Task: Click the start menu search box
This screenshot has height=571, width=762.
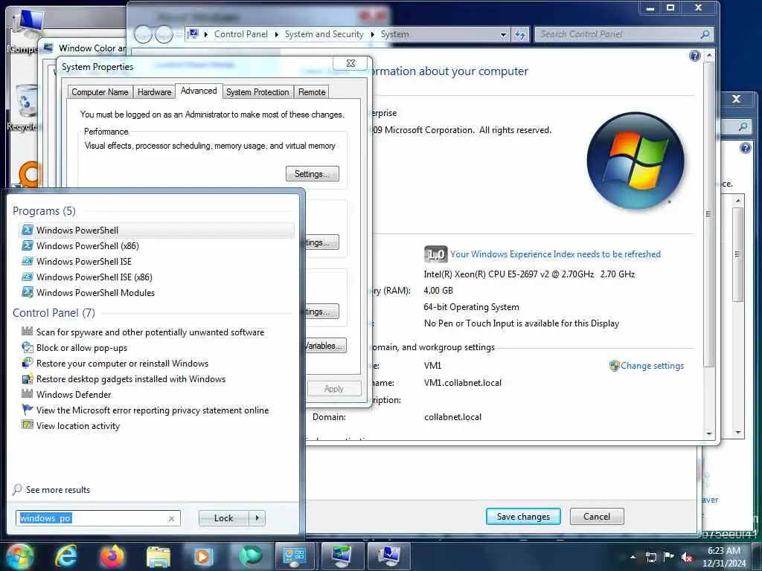Action: (x=98, y=518)
